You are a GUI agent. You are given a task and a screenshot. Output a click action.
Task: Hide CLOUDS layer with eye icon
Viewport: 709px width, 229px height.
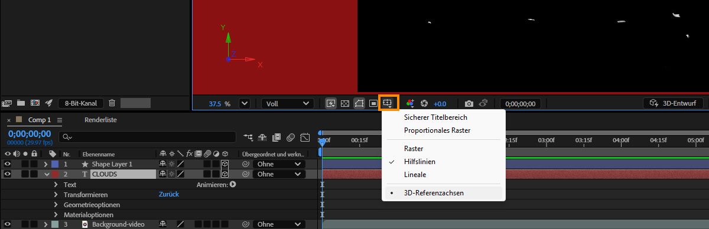point(7,174)
